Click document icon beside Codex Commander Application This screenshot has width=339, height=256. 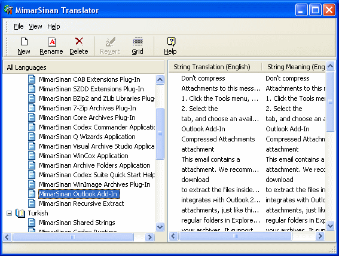pyautogui.click(x=32, y=127)
